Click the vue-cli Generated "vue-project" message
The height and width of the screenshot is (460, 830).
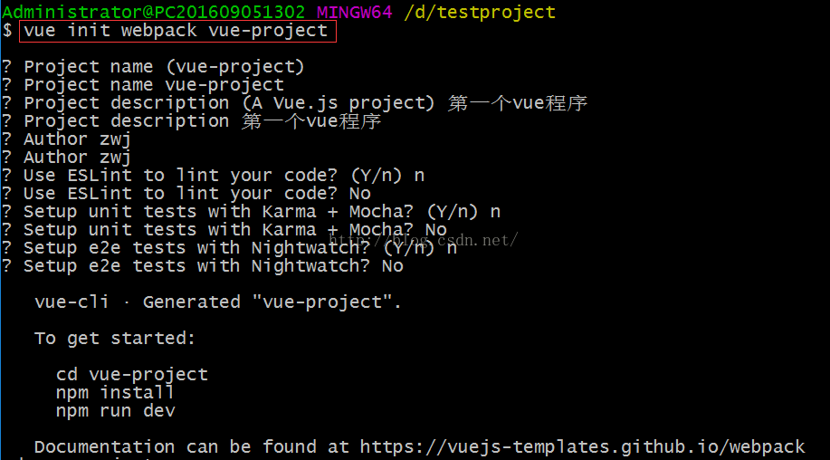coord(218,302)
